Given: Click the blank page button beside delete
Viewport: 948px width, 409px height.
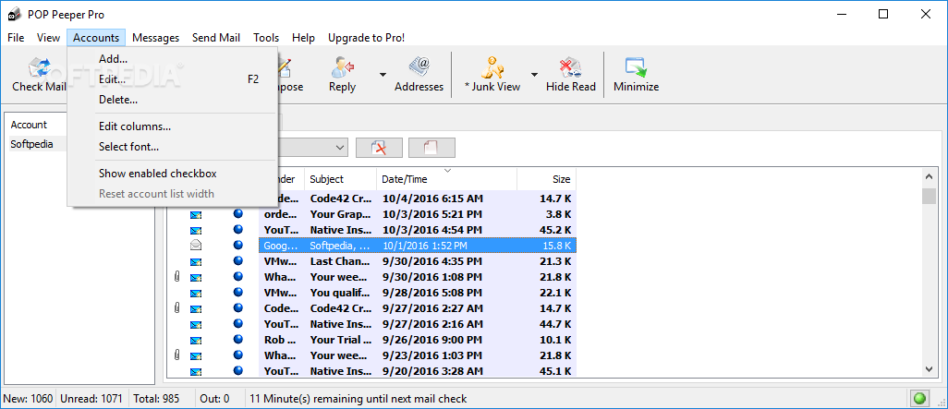Looking at the screenshot, I should click(431, 148).
